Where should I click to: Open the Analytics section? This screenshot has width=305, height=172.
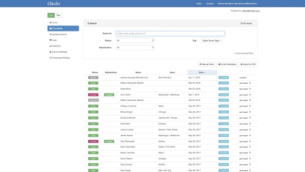(x=55, y=46)
